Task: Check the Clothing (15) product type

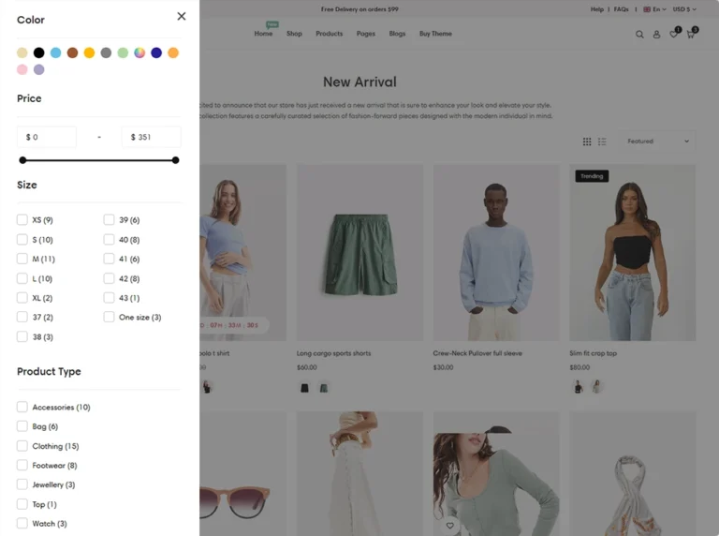Action: [x=22, y=446]
